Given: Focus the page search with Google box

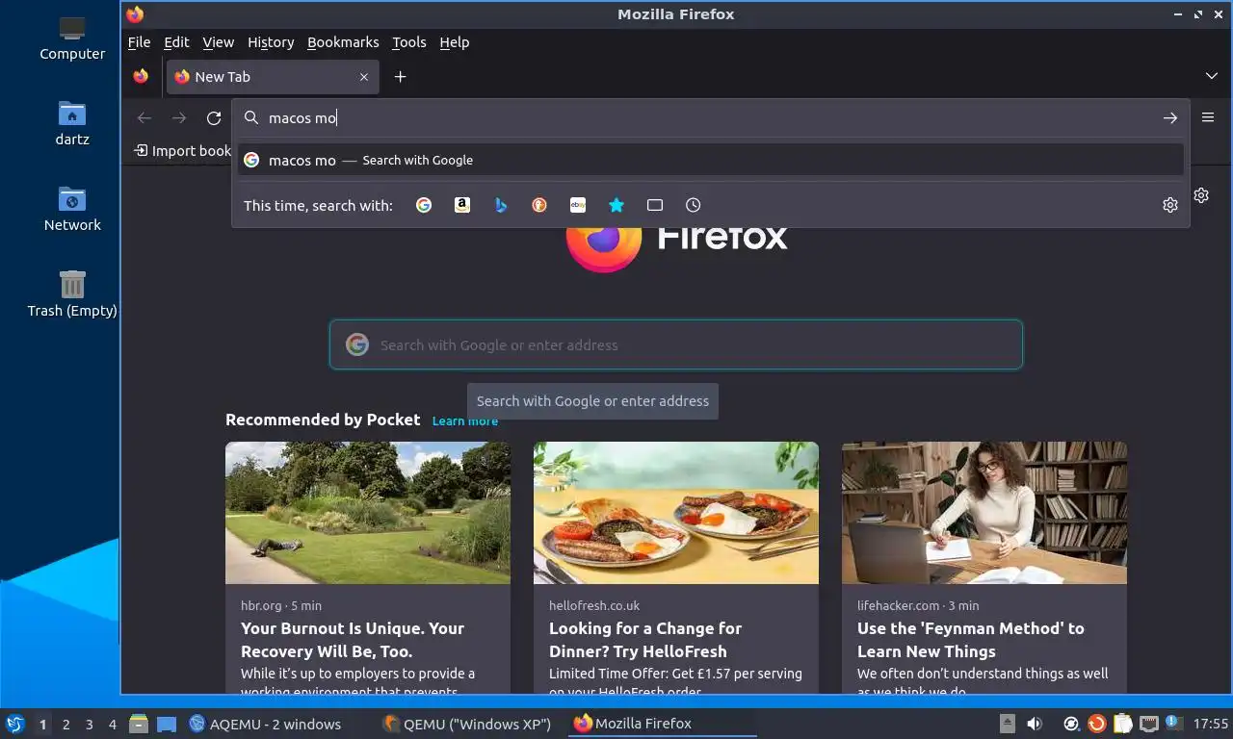Looking at the screenshot, I should point(676,344).
